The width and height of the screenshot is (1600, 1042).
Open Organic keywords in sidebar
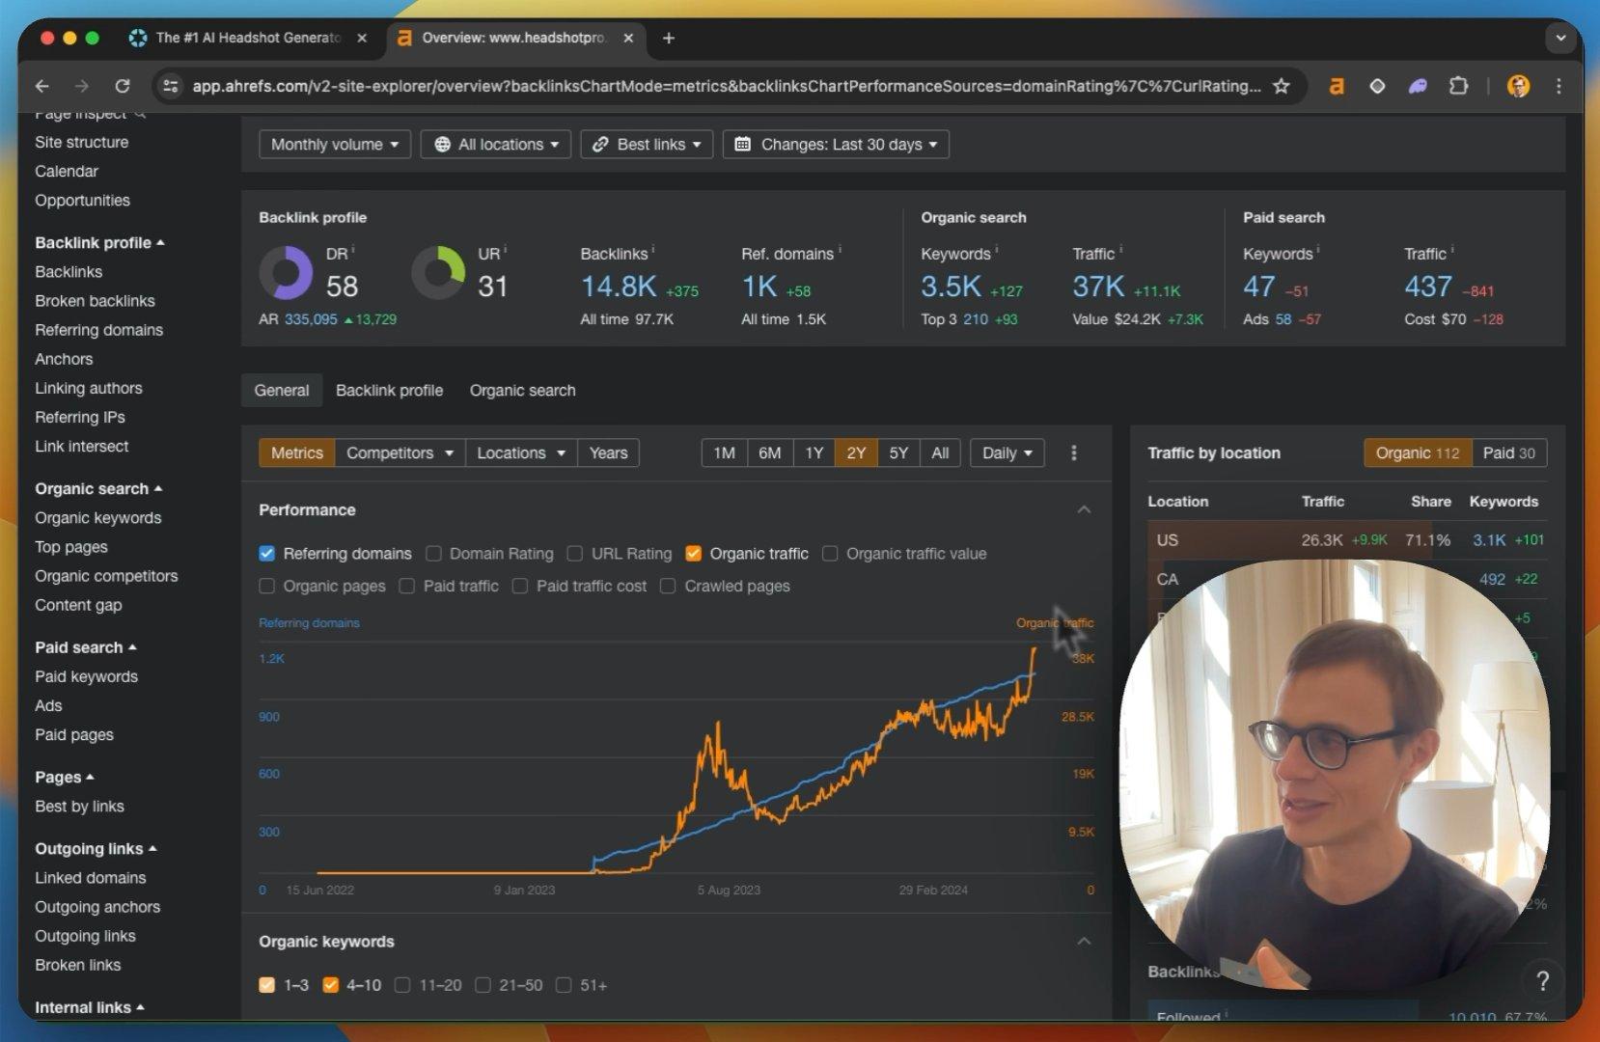coord(98,517)
